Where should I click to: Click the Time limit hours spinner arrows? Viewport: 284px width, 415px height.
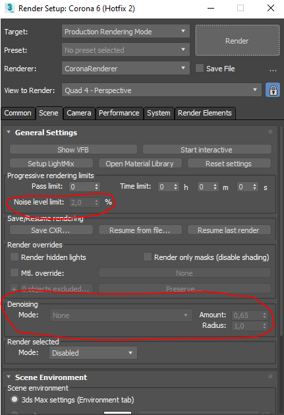click(175, 187)
